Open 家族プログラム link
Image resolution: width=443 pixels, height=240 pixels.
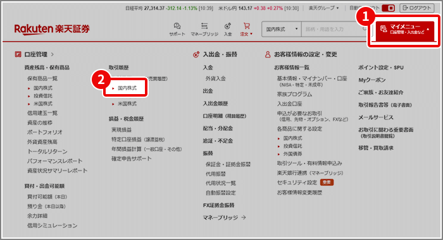tap(294, 94)
